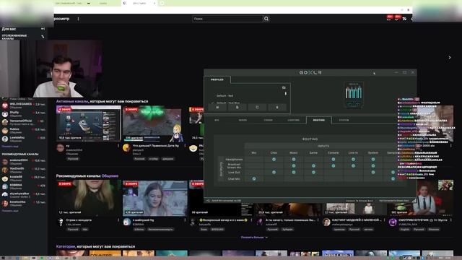Focus the Twitch Поиск search field
The image size is (462, 260).
click(x=227, y=19)
